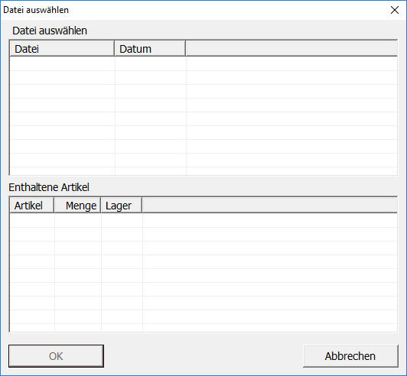Click the Enthaltene Artikel label

pyautogui.click(x=49, y=187)
